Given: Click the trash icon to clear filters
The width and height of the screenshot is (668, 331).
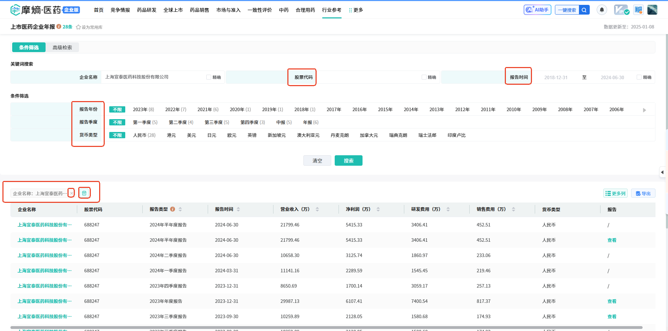Looking at the screenshot, I should (x=84, y=193).
